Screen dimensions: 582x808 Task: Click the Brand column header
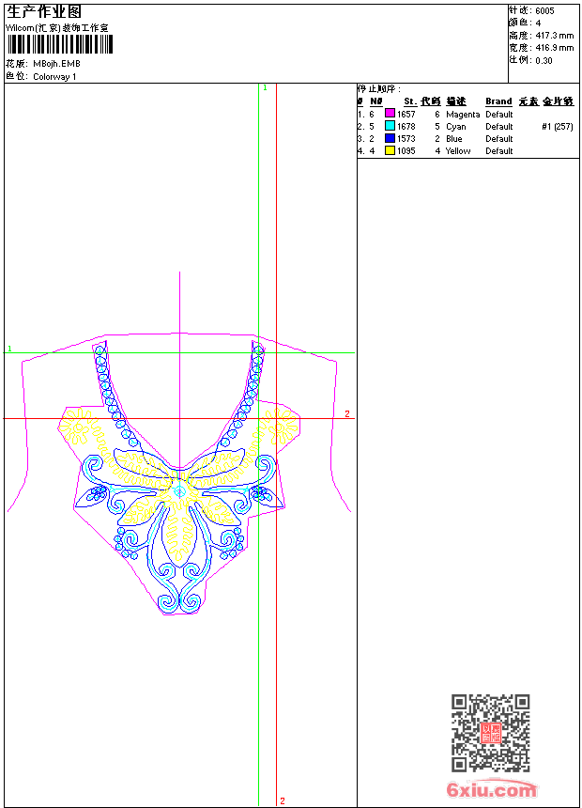(498, 101)
